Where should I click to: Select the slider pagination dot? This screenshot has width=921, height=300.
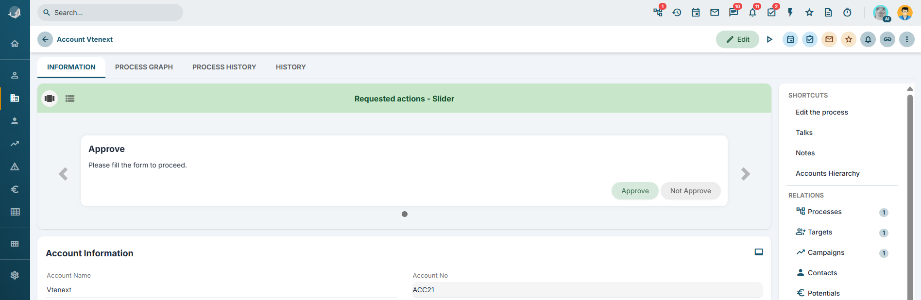(x=405, y=214)
